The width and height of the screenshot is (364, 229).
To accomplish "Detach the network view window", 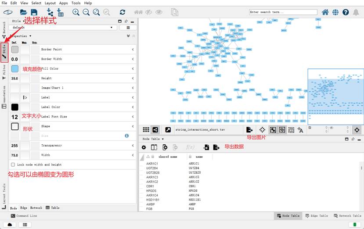I will pyautogui.click(x=168, y=130).
